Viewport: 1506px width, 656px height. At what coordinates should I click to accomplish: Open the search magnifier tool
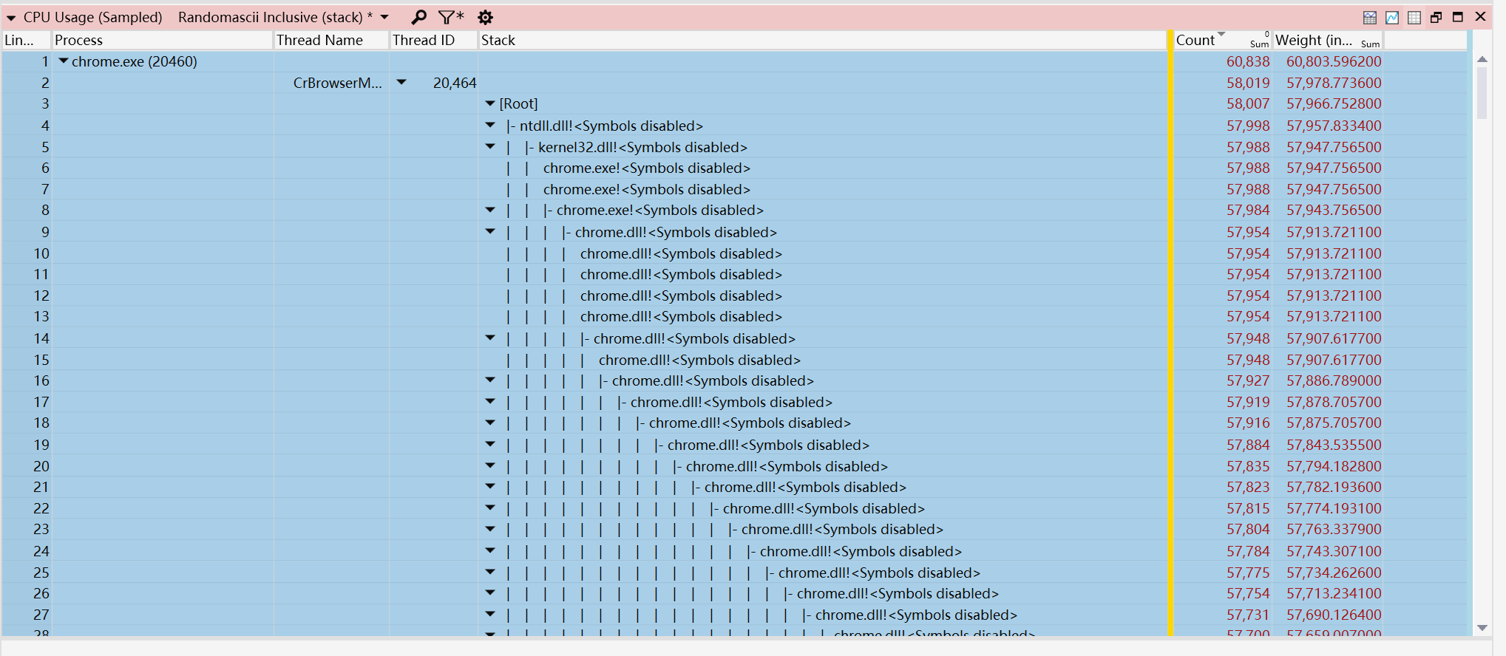[418, 17]
